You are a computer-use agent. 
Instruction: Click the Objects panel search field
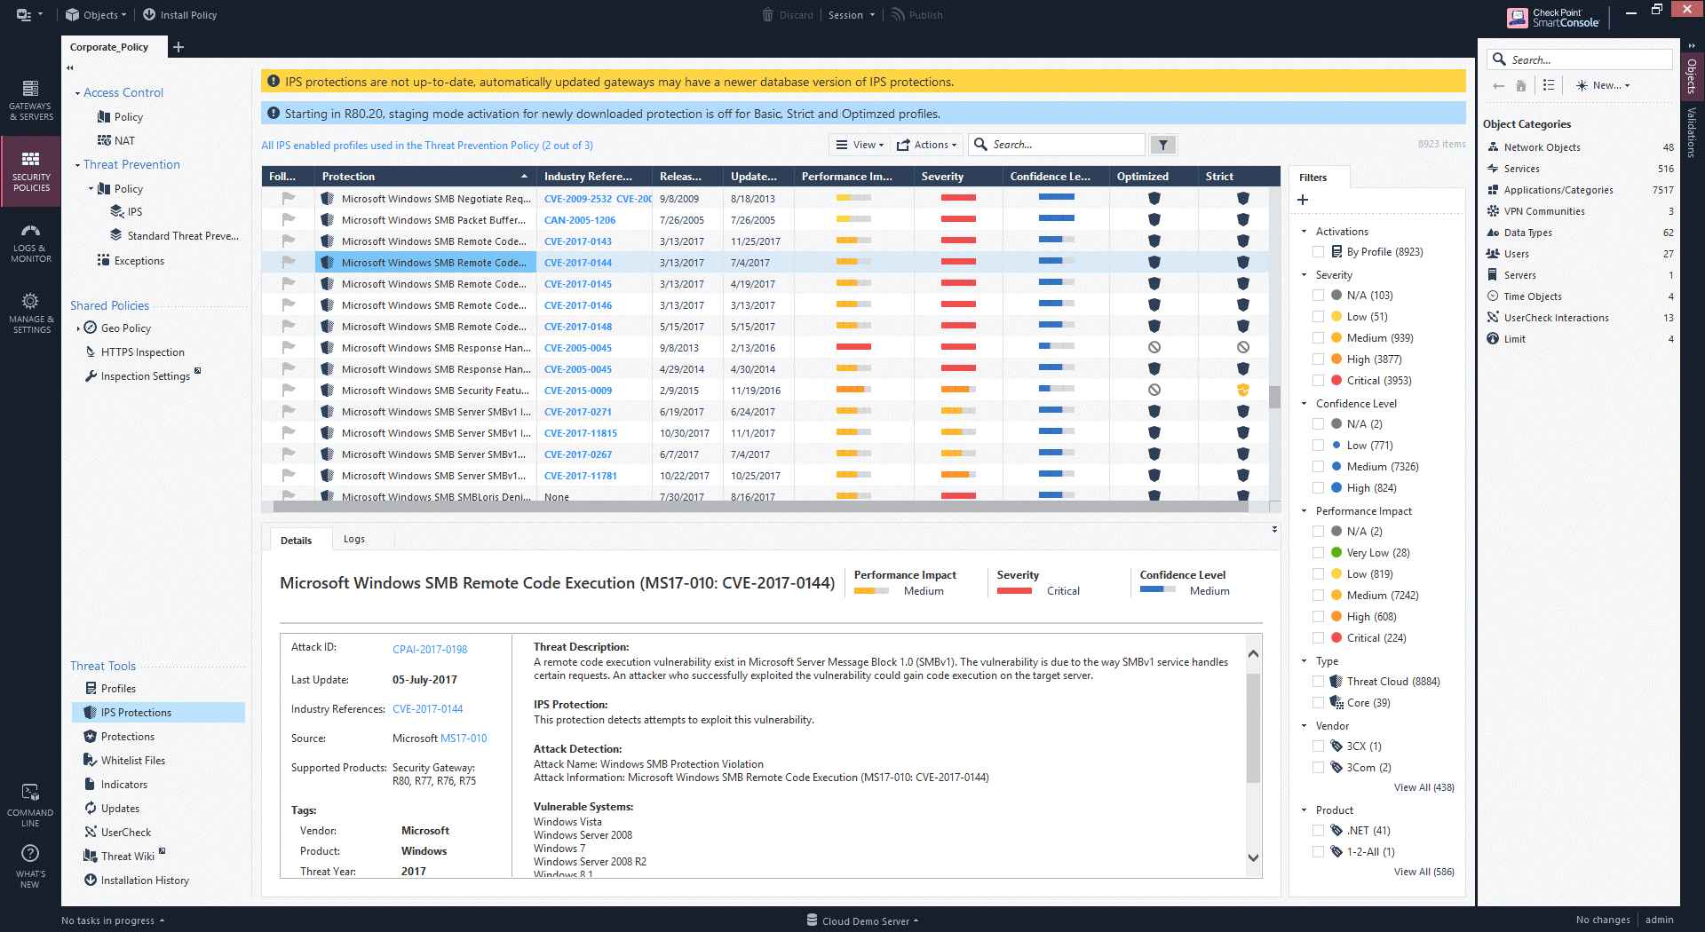pyautogui.click(x=1580, y=59)
